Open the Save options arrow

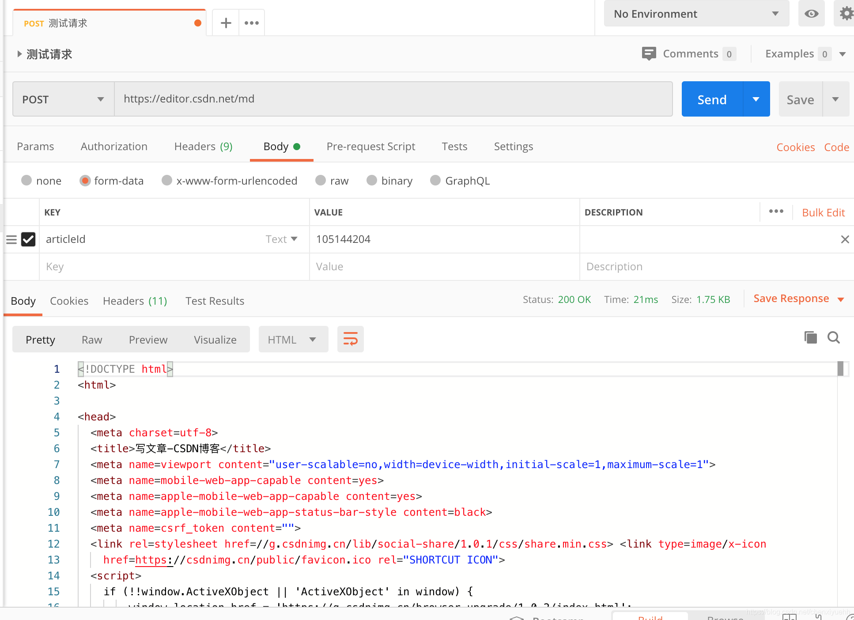(835, 99)
